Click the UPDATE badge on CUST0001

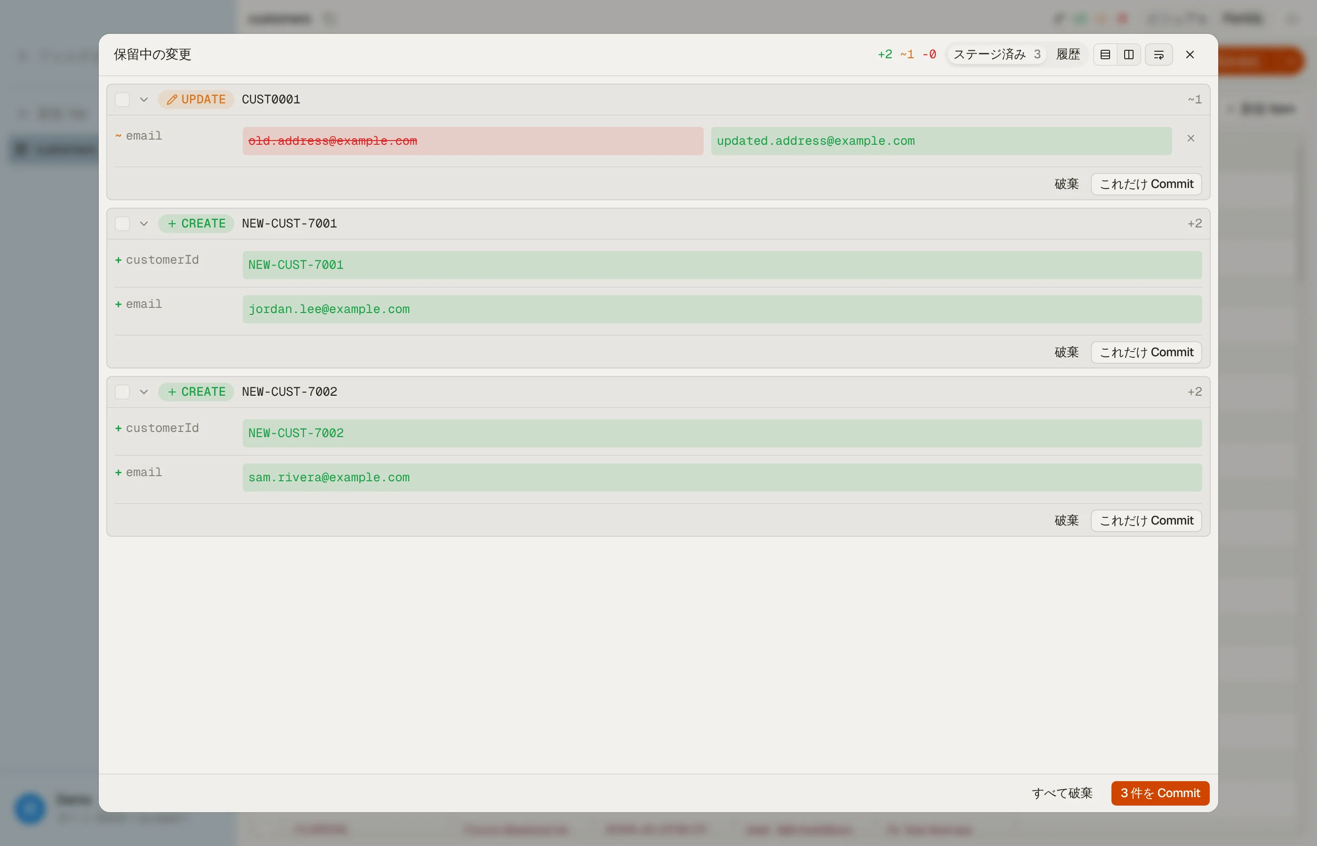(196, 100)
